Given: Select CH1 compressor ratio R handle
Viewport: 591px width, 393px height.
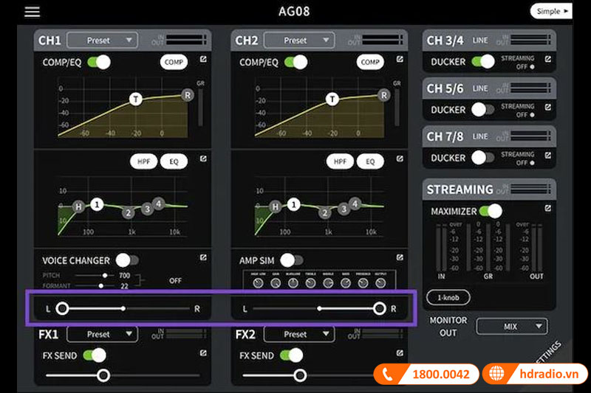Looking at the screenshot, I should click(x=188, y=95).
